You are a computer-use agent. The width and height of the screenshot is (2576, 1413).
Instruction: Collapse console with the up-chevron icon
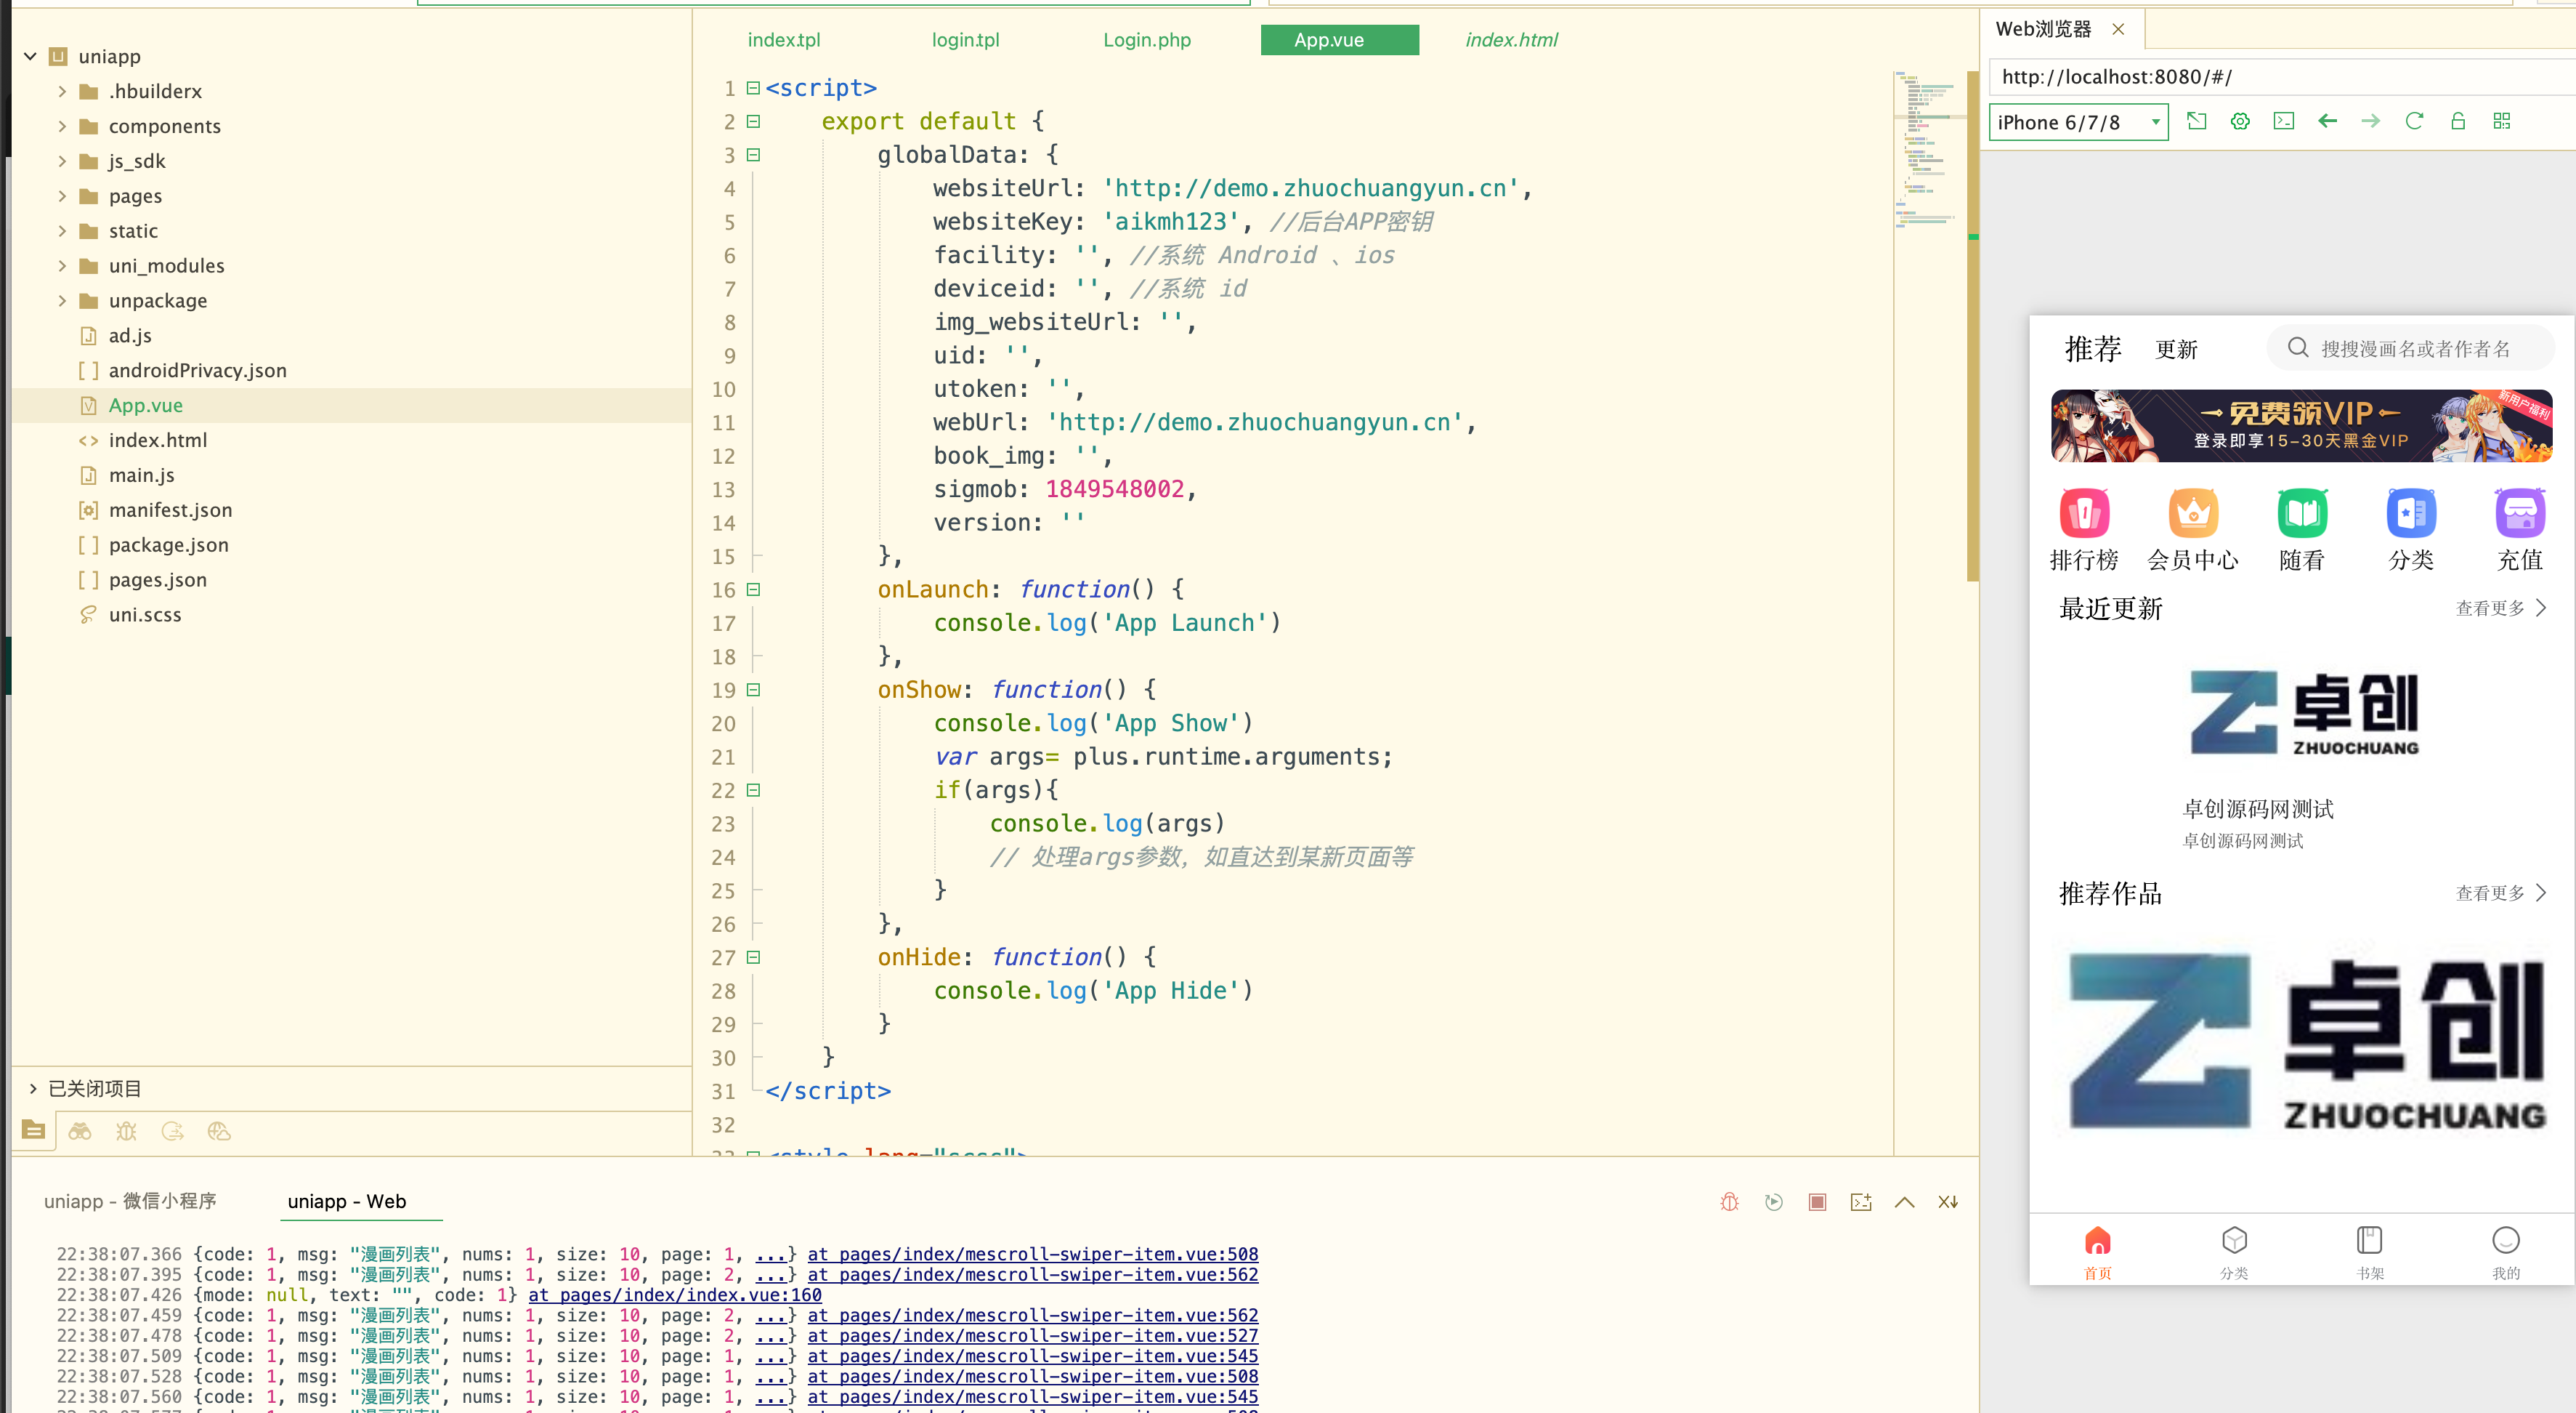(1904, 1202)
